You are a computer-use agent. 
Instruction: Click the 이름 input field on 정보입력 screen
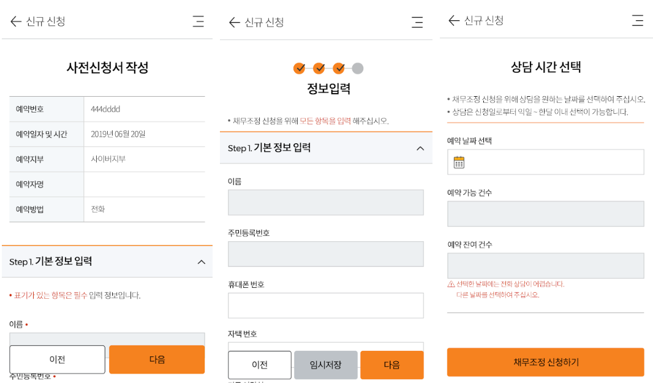click(325, 203)
